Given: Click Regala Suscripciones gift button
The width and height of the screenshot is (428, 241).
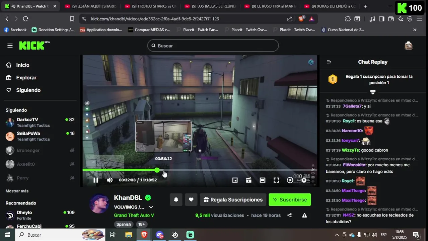Looking at the screenshot, I should point(233,199).
